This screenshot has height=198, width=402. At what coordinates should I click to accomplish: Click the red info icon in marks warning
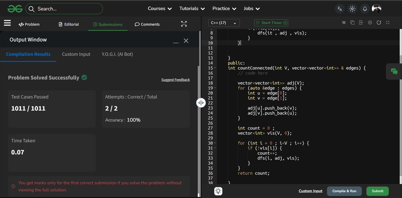tap(13, 187)
